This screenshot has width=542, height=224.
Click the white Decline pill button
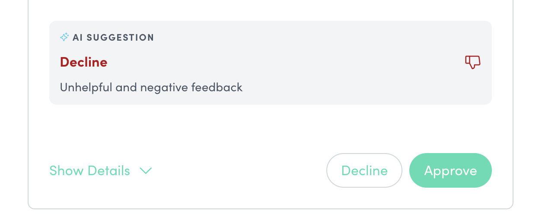[x=364, y=170]
